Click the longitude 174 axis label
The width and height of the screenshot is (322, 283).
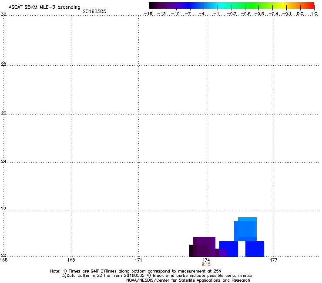pyautogui.click(x=206, y=260)
